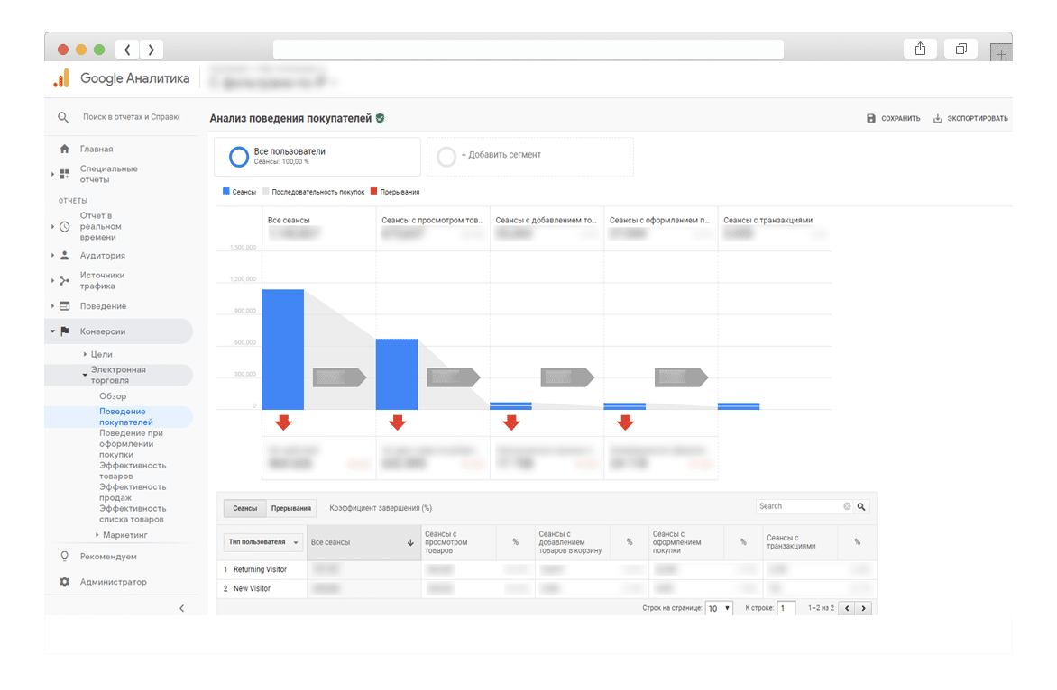Switch the table to Прерывания view
Screen dimensions: 1057x690
pyautogui.click(x=291, y=508)
